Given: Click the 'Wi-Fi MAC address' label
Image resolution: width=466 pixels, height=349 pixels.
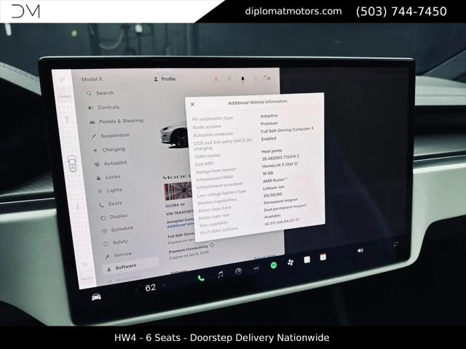Looking at the screenshot, I should [218, 231].
